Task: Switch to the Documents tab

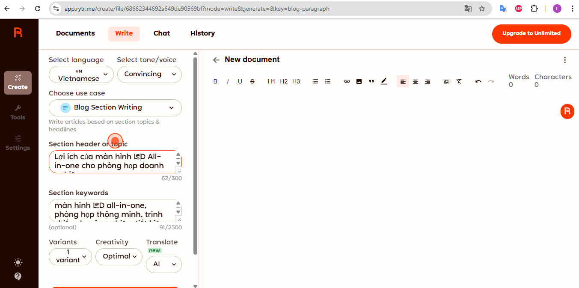Action: click(75, 33)
